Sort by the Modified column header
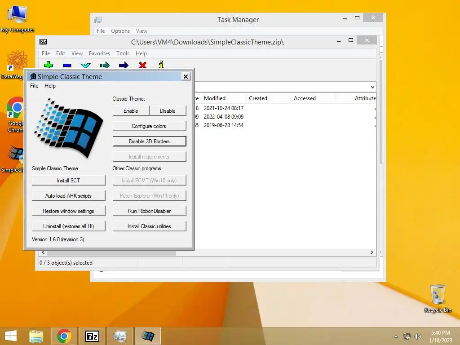This screenshot has width=460, height=345. coord(224,98)
